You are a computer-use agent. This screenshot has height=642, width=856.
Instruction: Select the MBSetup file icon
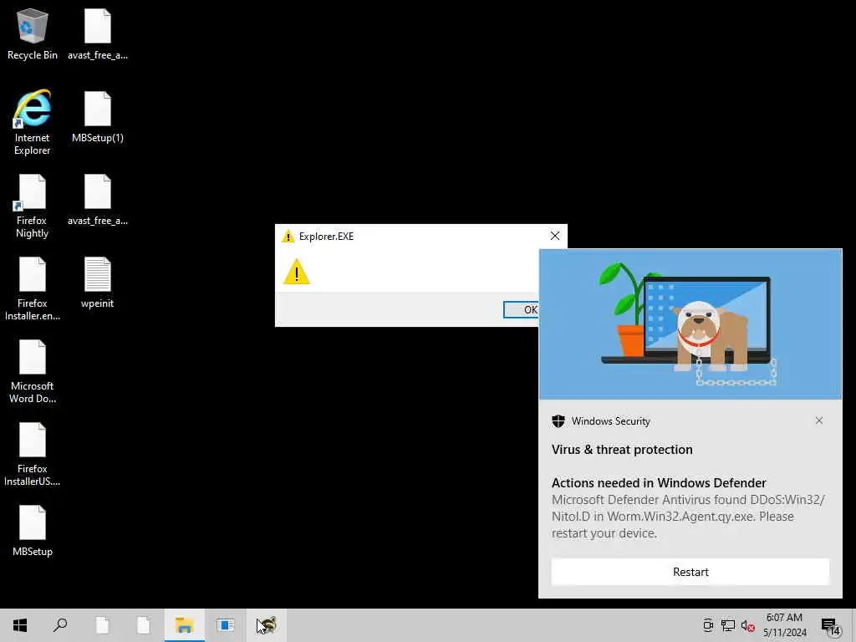pyautogui.click(x=33, y=531)
